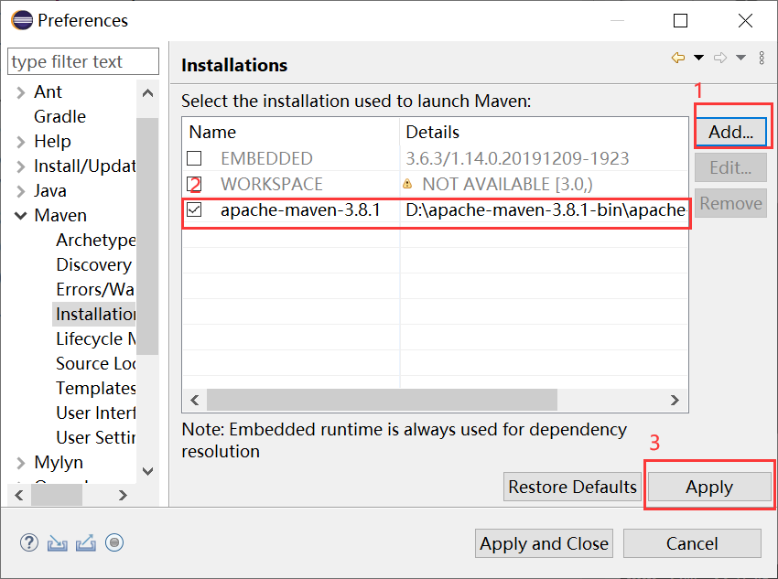Select the Gradle preferences page

pos(59,117)
